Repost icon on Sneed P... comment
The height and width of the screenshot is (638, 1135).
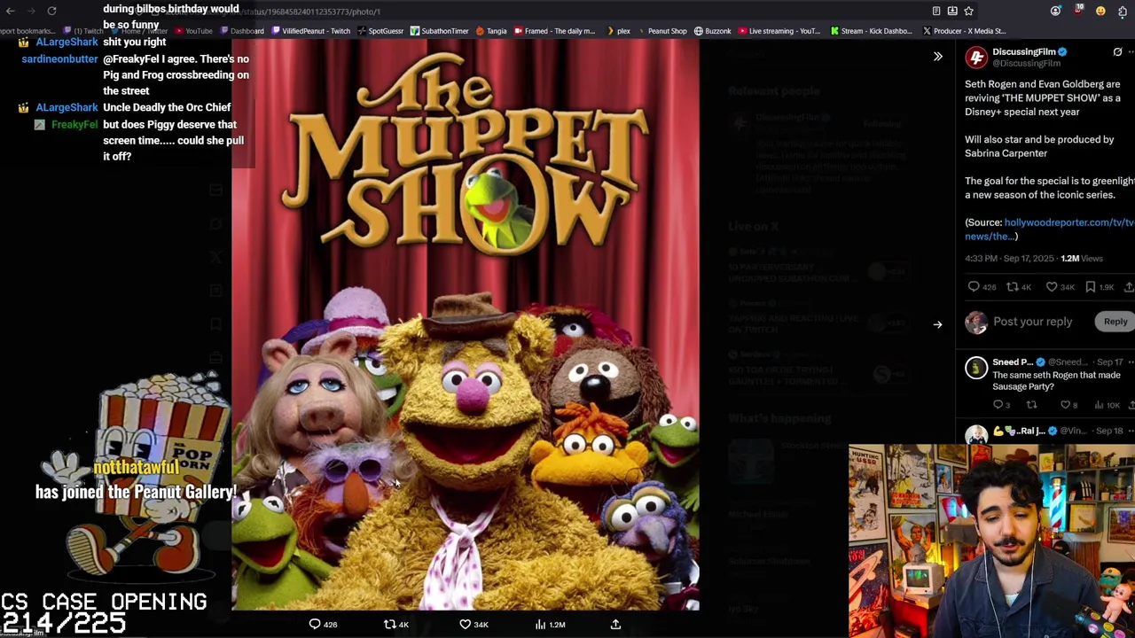point(1031,405)
